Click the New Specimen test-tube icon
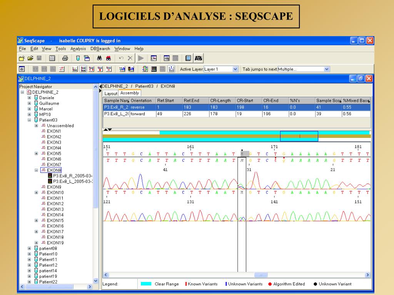This screenshot has width=394, height=295. pyautogui.click(x=78, y=58)
